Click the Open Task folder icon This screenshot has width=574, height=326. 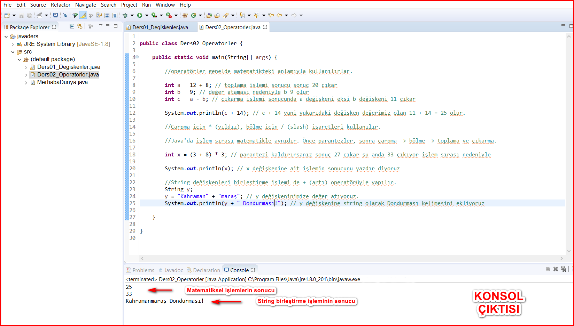point(217,15)
